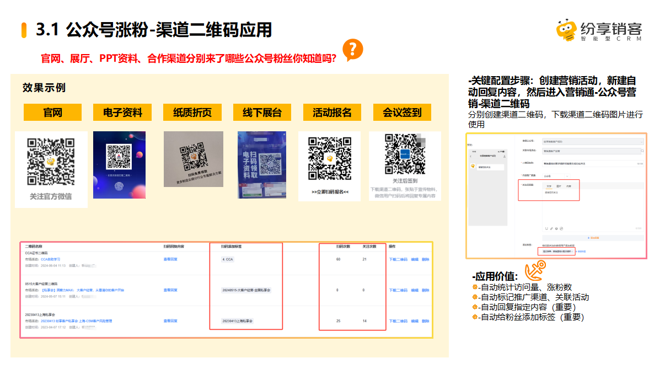Click 下载二维码 for CCA证书二维码 row
Viewport: 665px width, 374px height.
tap(398, 259)
